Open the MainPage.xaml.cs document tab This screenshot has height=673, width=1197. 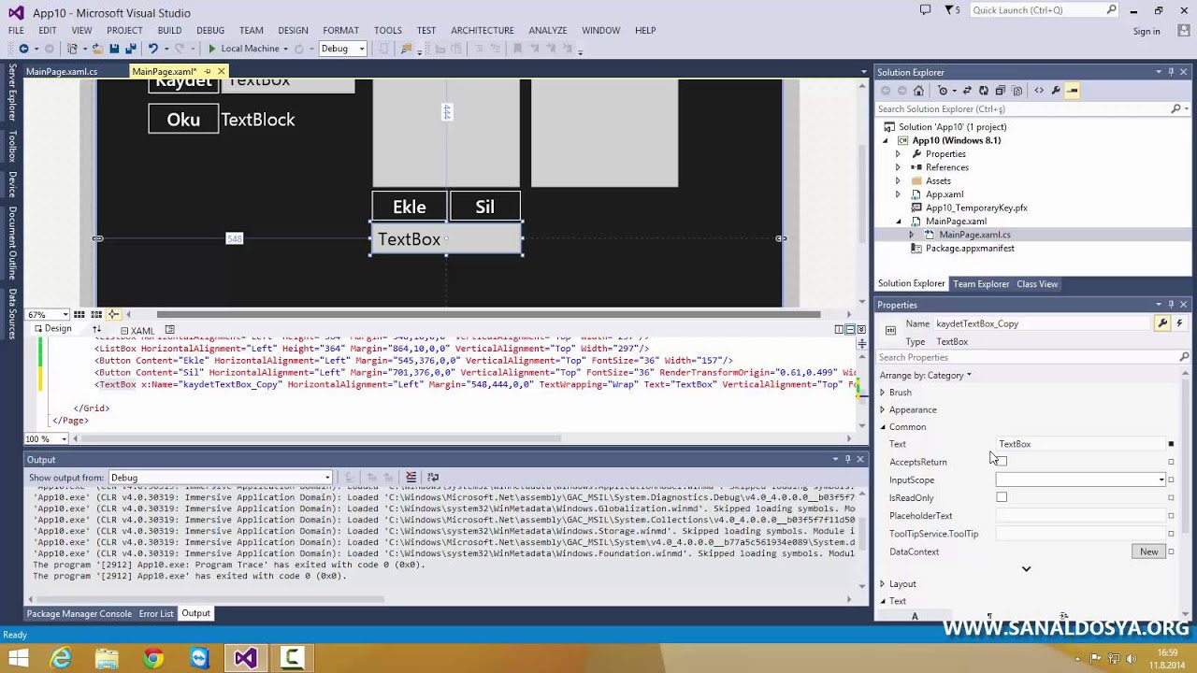(x=62, y=72)
